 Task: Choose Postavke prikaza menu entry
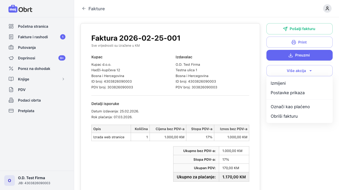(287, 93)
